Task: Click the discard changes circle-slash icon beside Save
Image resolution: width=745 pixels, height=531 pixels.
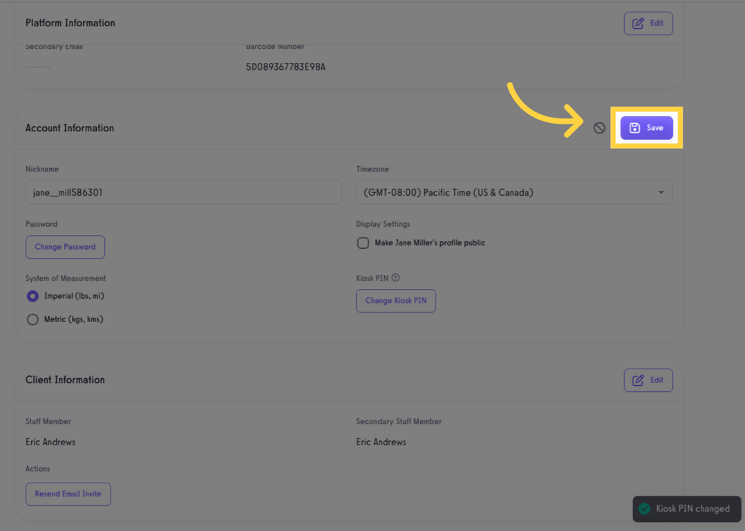Action: [x=598, y=127]
